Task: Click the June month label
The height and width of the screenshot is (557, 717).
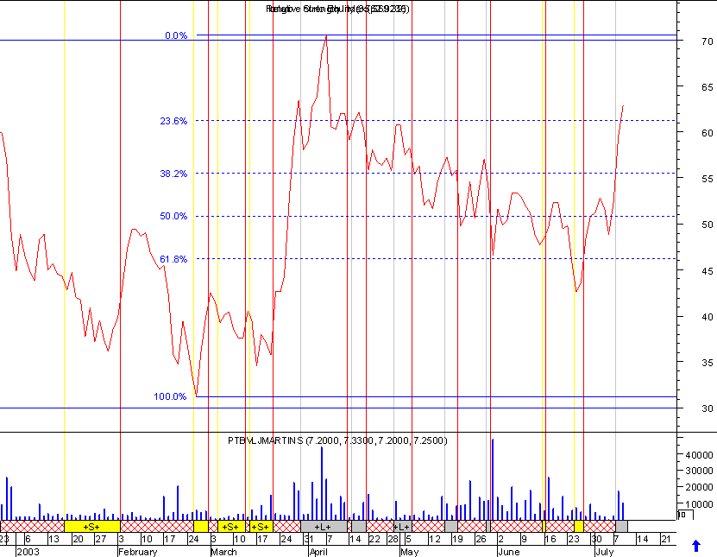Action: (x=508, y=552)
